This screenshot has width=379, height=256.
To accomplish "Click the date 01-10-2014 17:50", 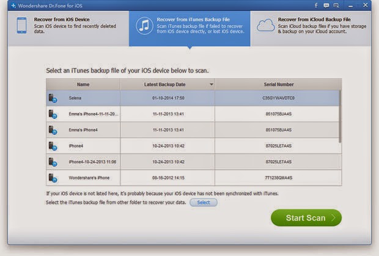I will coord(168,98).
